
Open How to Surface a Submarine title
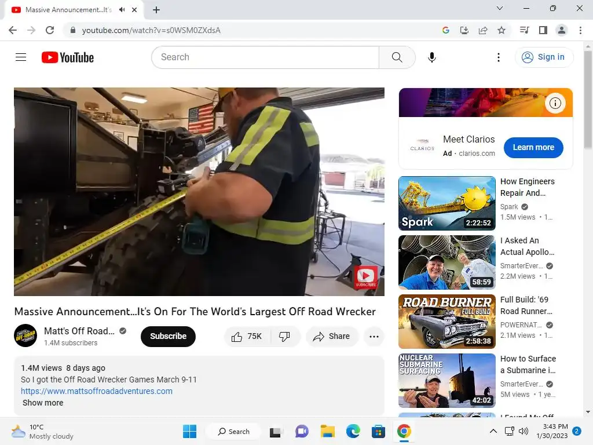[528, 364]
